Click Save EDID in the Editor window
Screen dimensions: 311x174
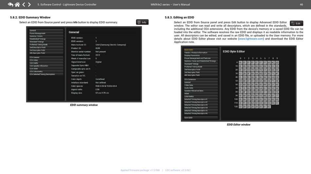[x=201, y=118]
